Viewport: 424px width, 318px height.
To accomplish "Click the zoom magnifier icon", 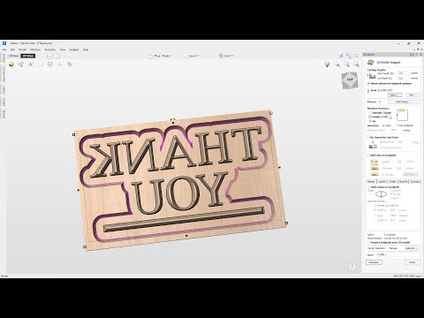I will (337, 64).
